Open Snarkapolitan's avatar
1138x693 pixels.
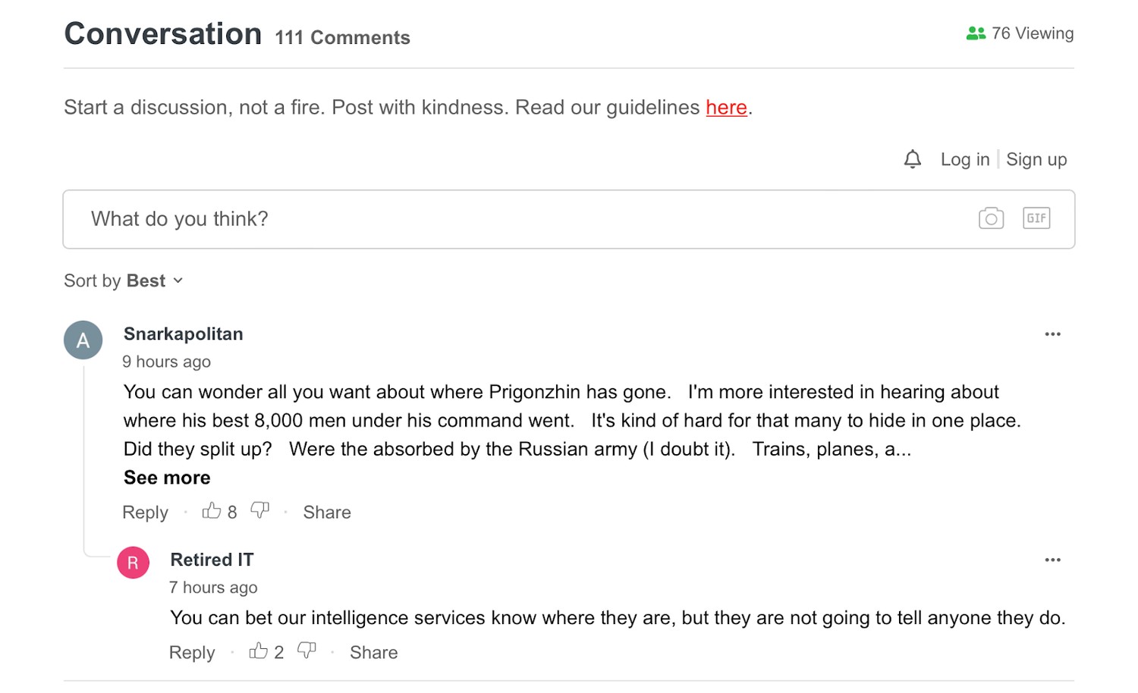click(83, 340)
